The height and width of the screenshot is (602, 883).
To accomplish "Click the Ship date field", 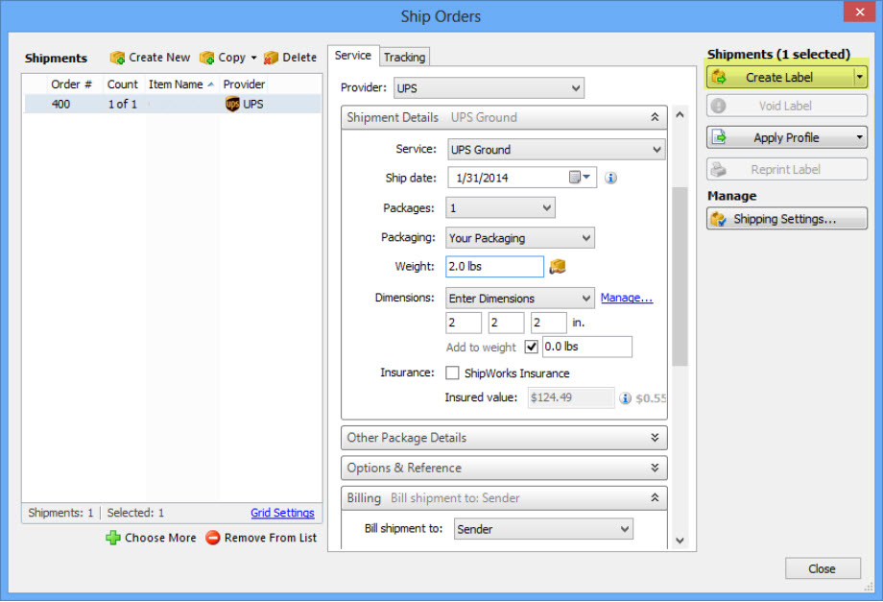I will [522, 178].
